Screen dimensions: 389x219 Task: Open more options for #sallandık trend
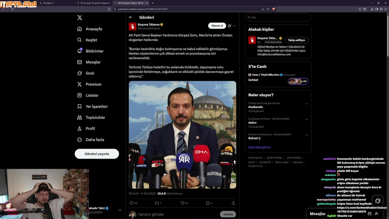coord(307,104)
